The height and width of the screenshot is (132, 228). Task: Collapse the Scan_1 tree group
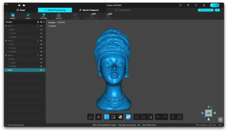(x=6, y=26)
